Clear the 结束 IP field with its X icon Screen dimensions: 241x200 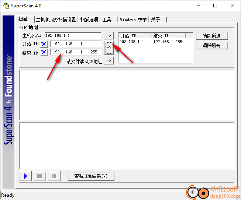tap(44, 52)
